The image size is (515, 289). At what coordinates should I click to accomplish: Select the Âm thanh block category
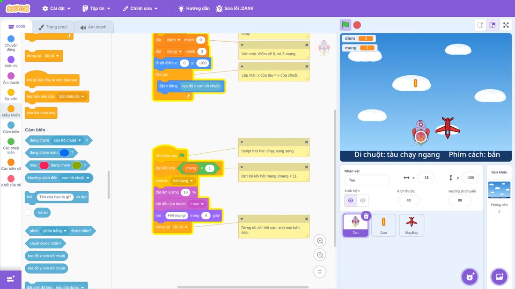[11, 78]
